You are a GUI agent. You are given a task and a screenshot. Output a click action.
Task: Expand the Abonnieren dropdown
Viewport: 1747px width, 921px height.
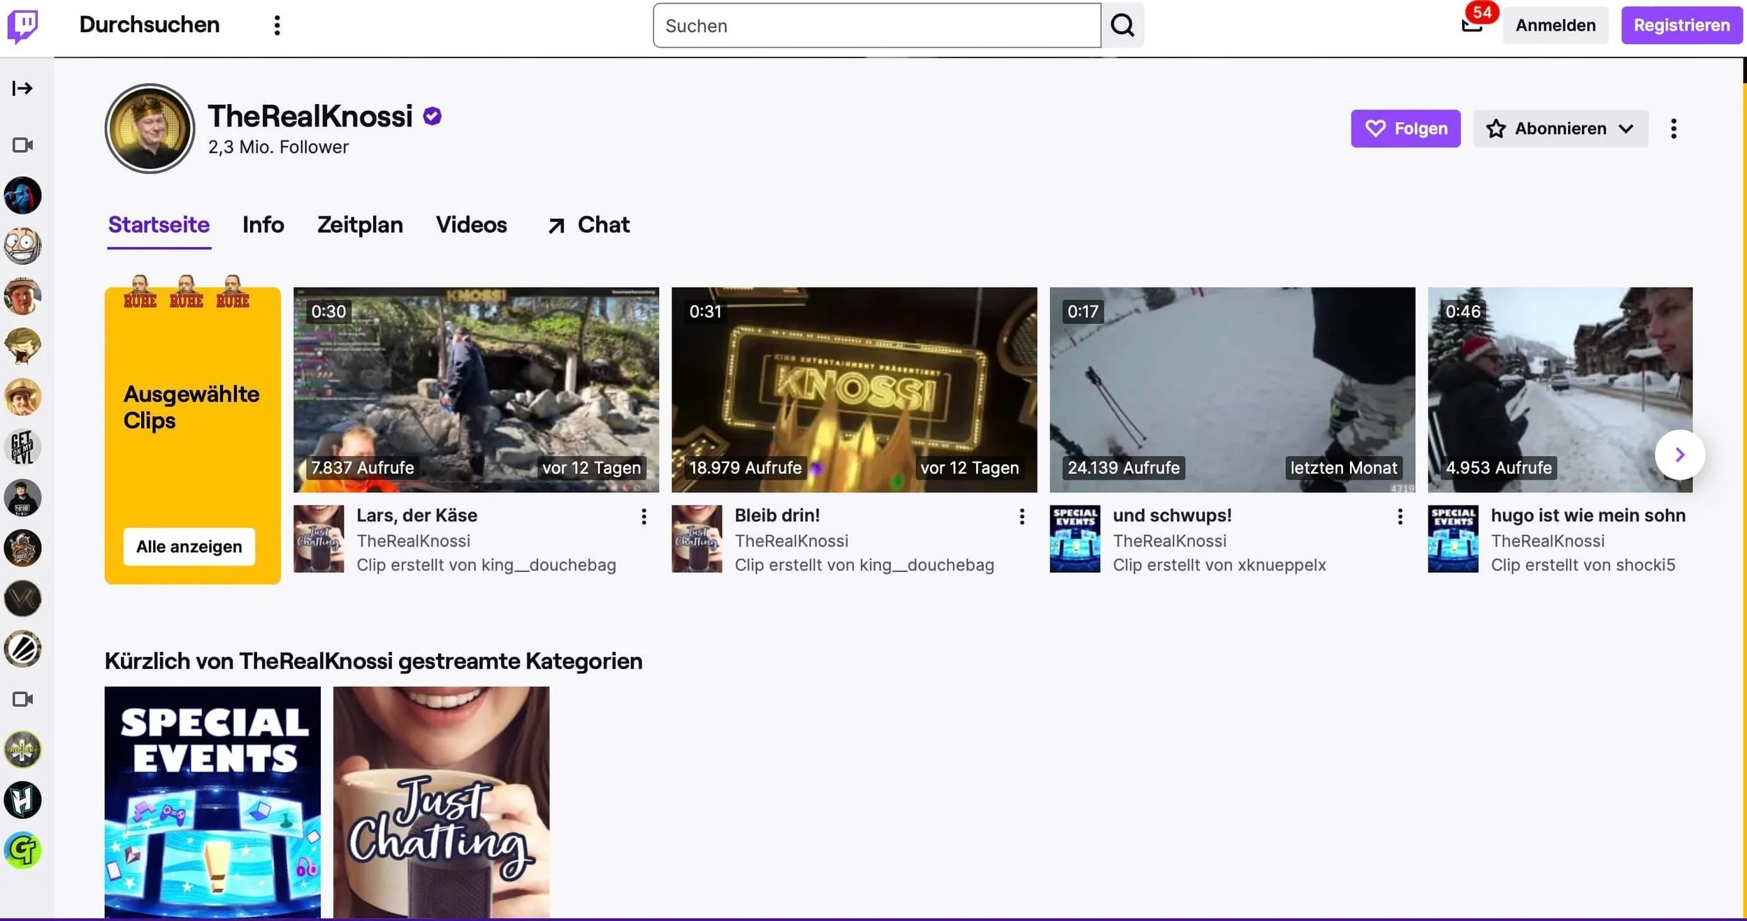coord(1560,128)
